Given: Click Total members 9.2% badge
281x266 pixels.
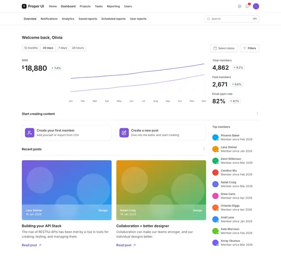Looking at the screenshot, I should (x=238, y=68).
